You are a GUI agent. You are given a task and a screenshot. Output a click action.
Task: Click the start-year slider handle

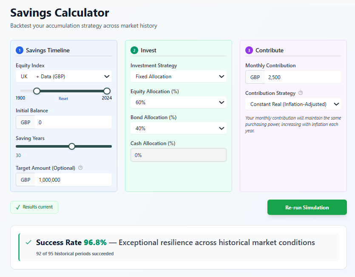coord(37,91)
